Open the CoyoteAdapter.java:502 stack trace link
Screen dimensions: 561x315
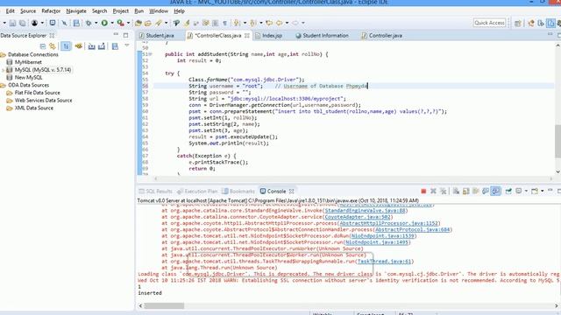pos(358,217)
